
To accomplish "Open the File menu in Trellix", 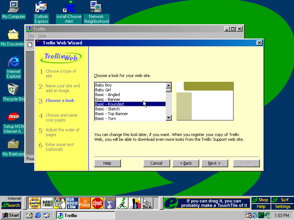I will pyautogui.click(x=31, y=36).
